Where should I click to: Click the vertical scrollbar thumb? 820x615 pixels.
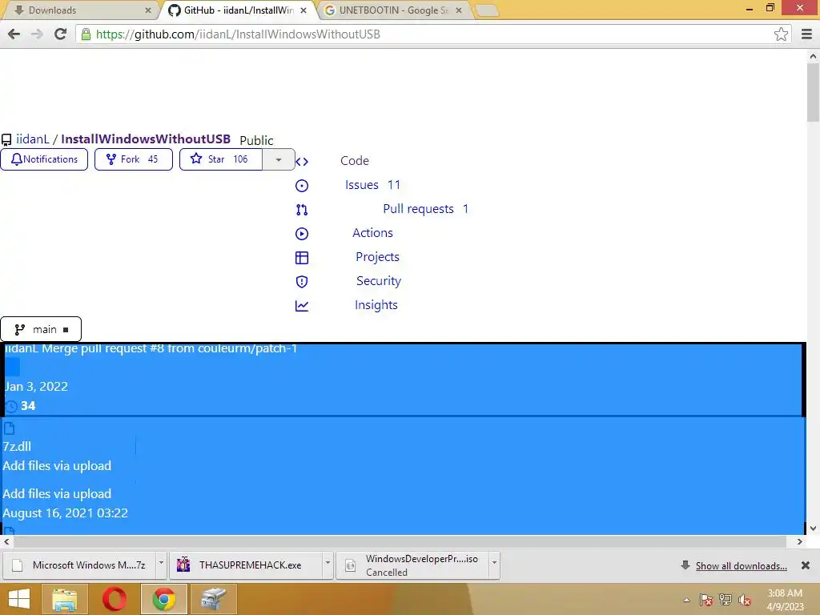click(x=813, y=93)
